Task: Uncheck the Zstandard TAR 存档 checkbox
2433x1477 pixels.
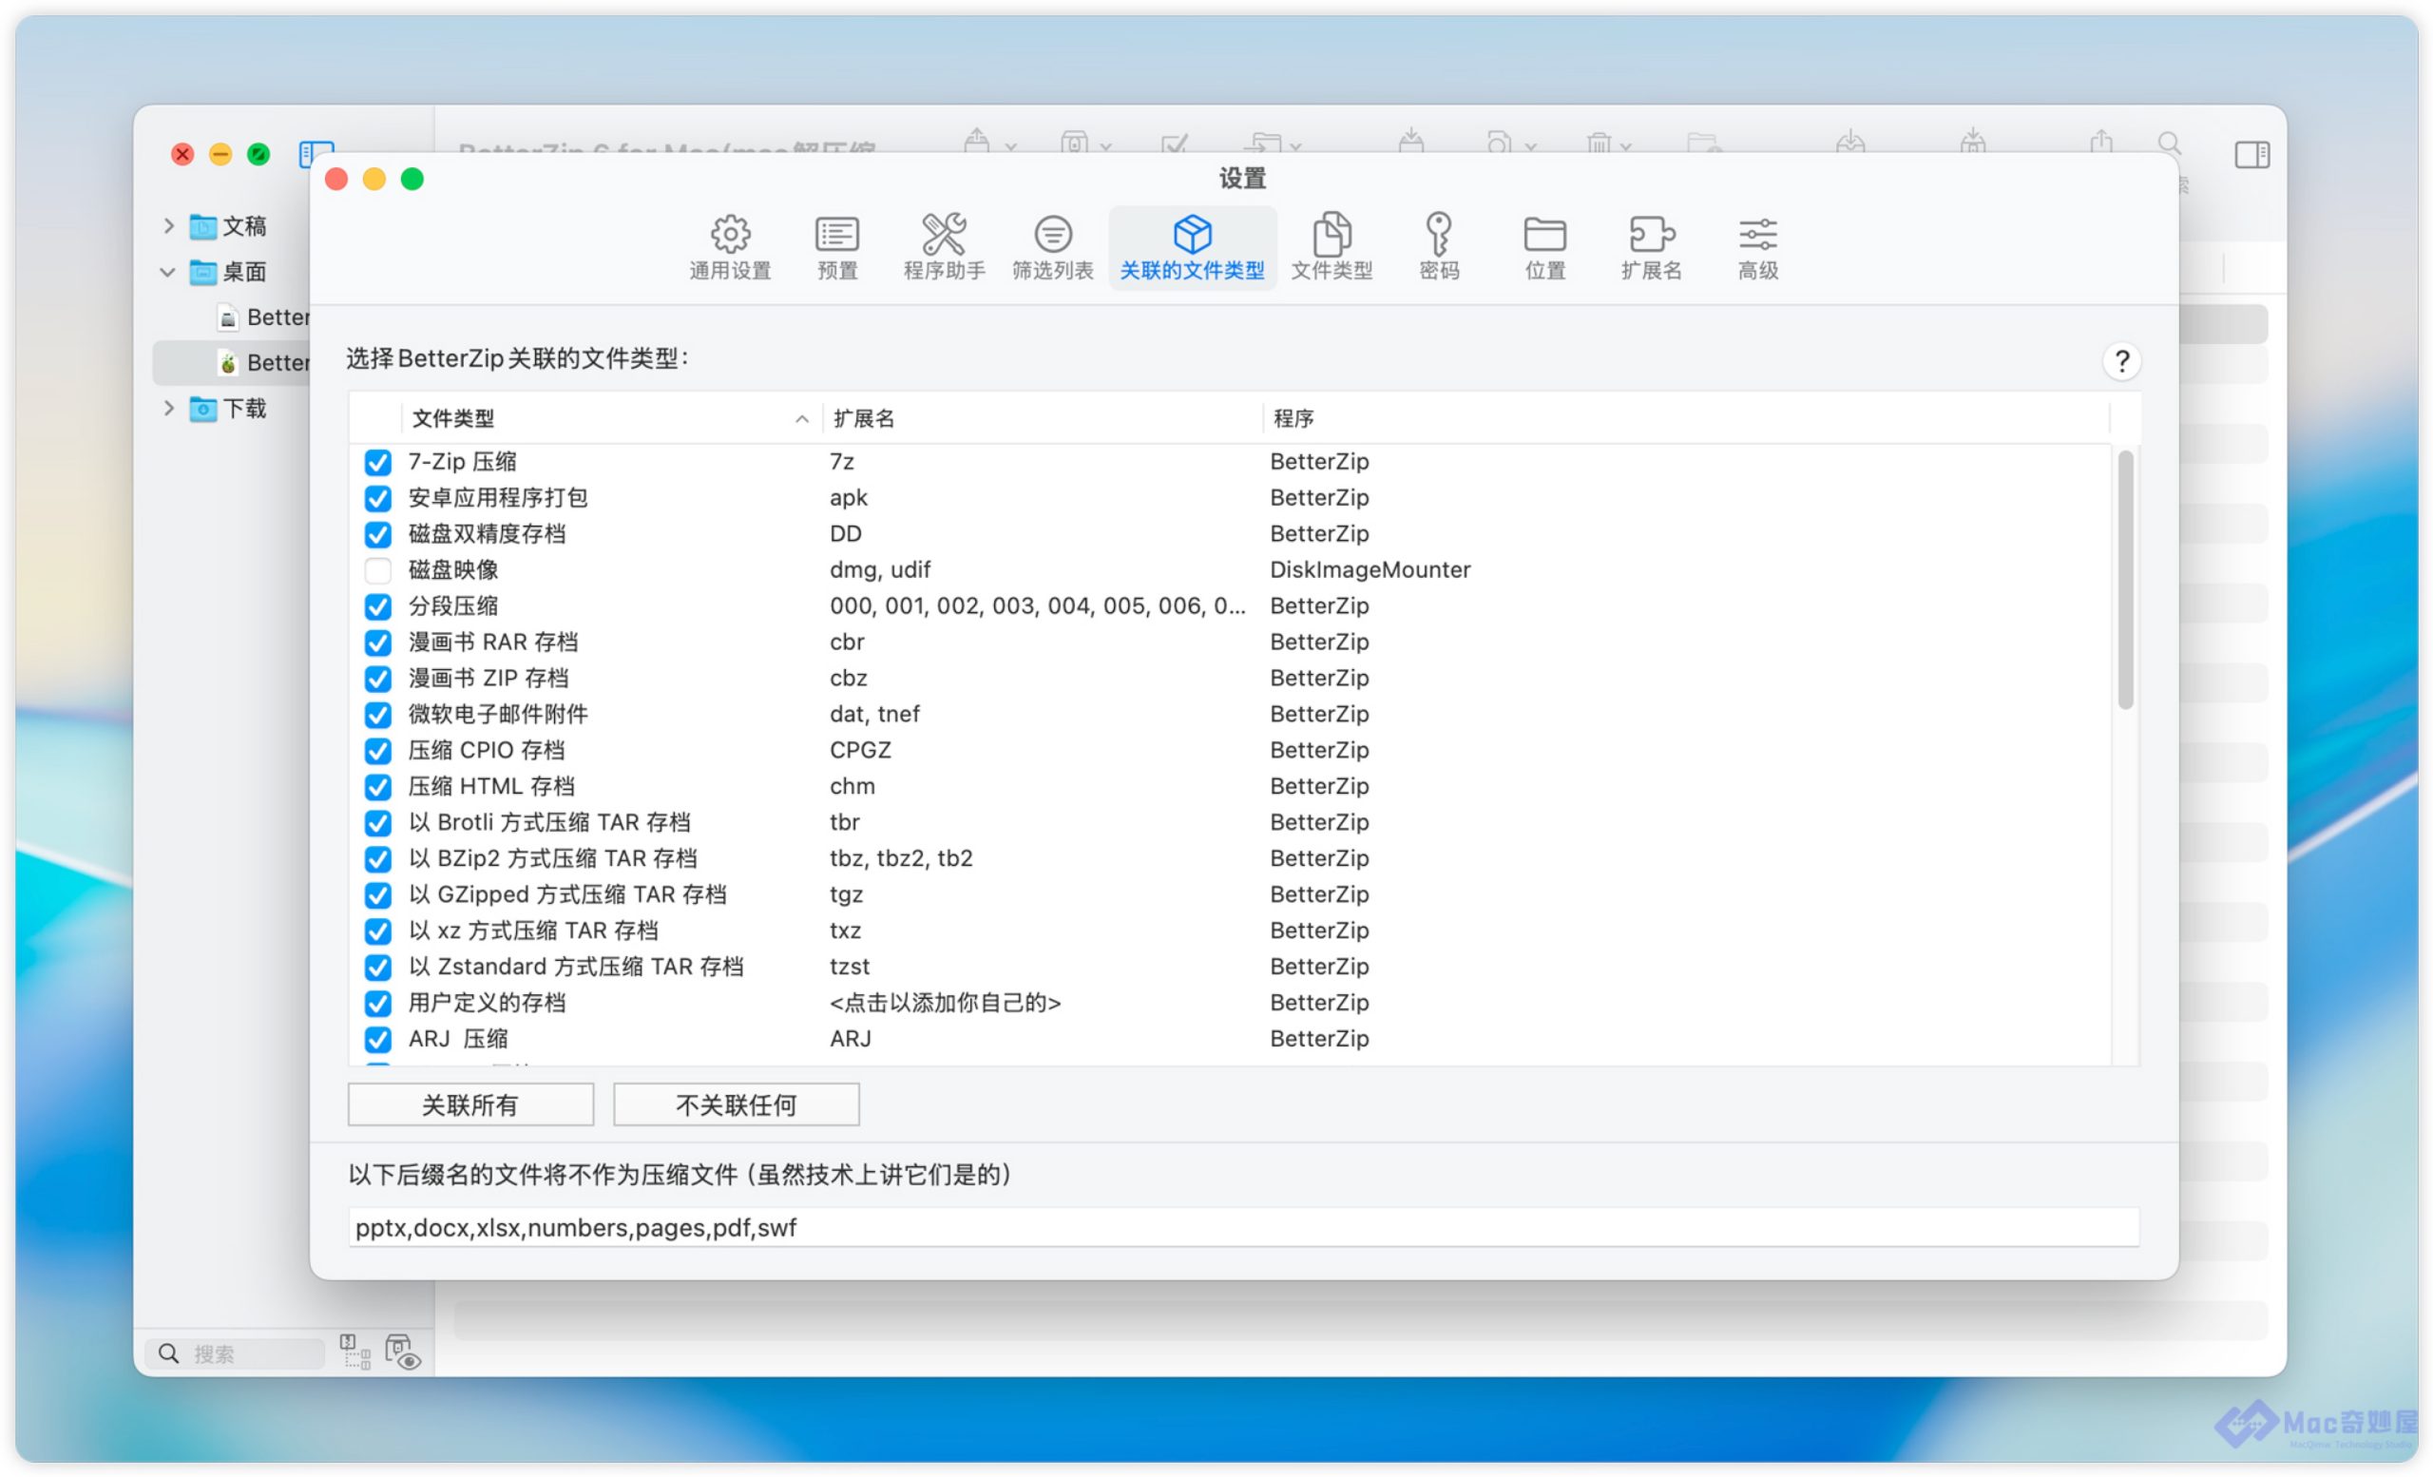Action: [x=377, y=967]
